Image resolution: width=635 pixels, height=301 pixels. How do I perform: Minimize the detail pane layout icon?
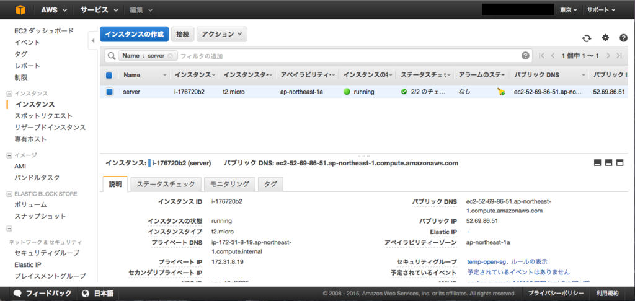click(597, 163)
